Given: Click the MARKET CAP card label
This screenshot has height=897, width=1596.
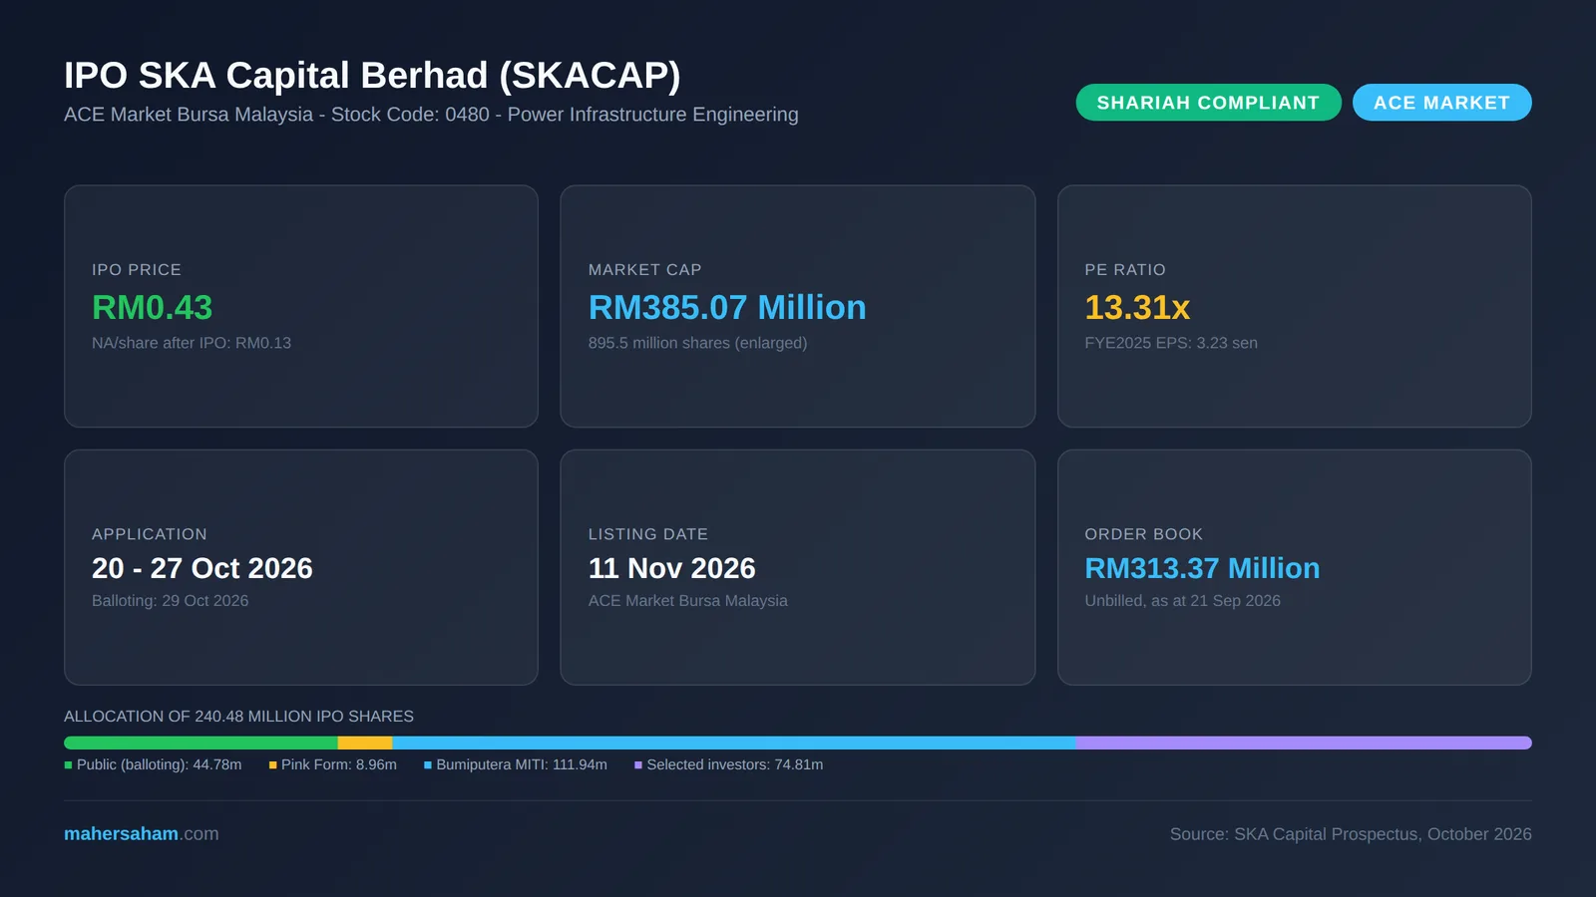Looking at the screenshot, I should click(644, 270).
